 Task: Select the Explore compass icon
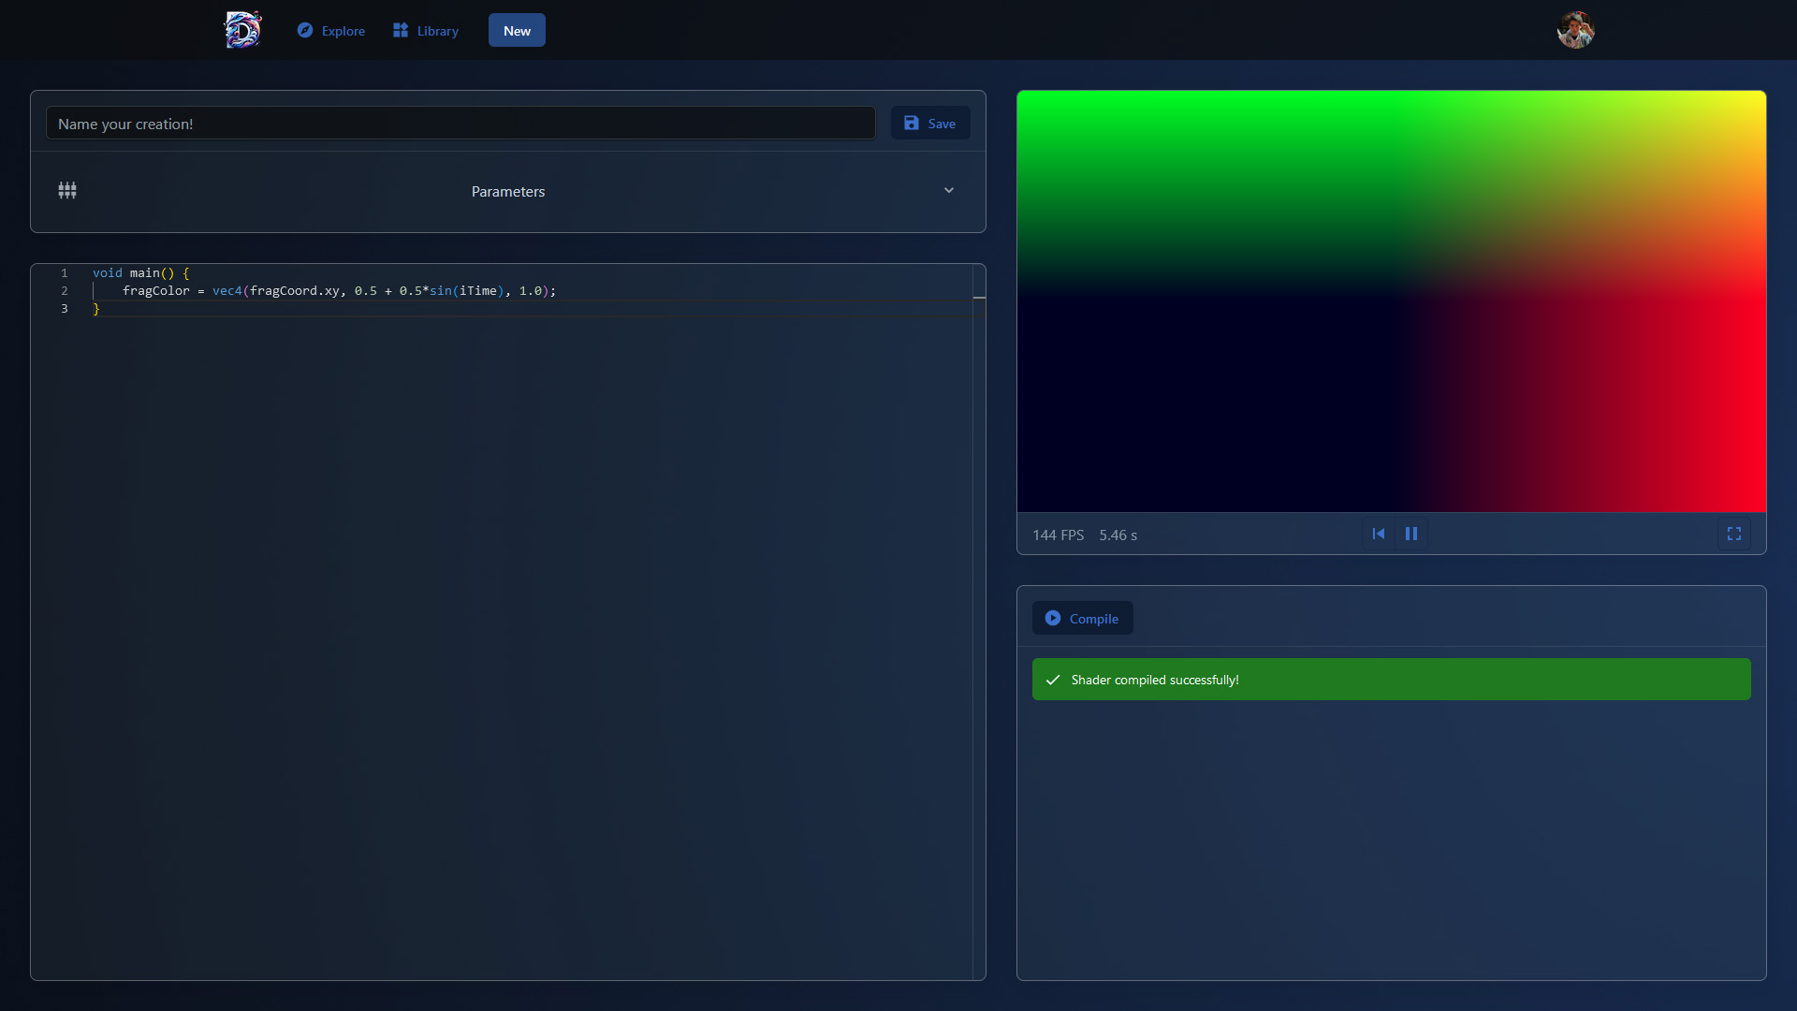306,29
